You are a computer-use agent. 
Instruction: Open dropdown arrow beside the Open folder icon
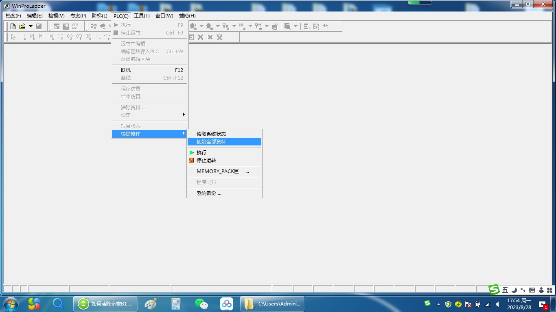[31, 26]
